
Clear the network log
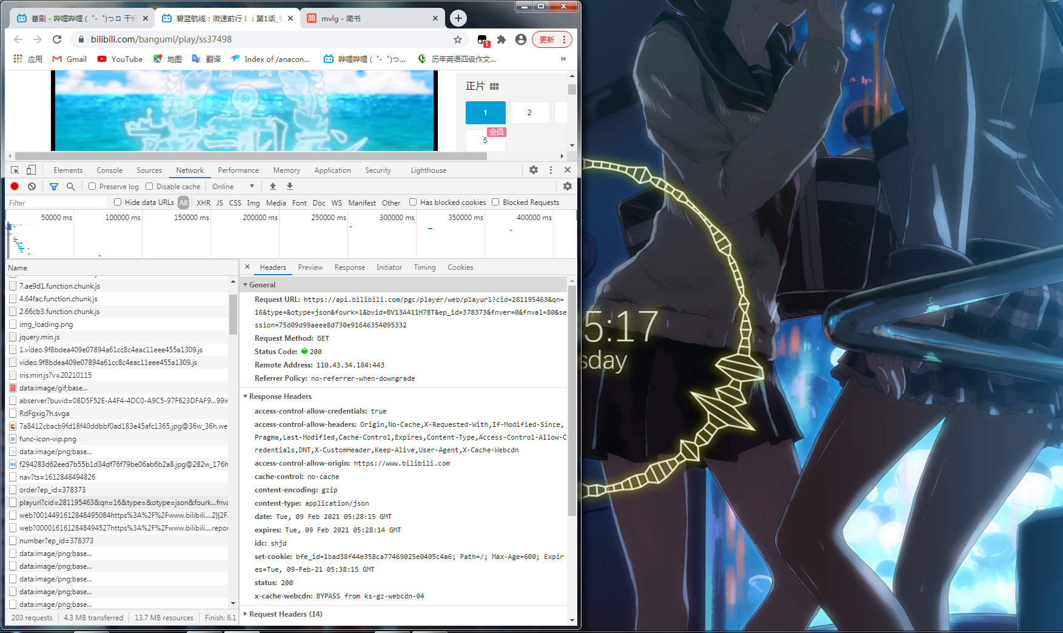point(32,187)
